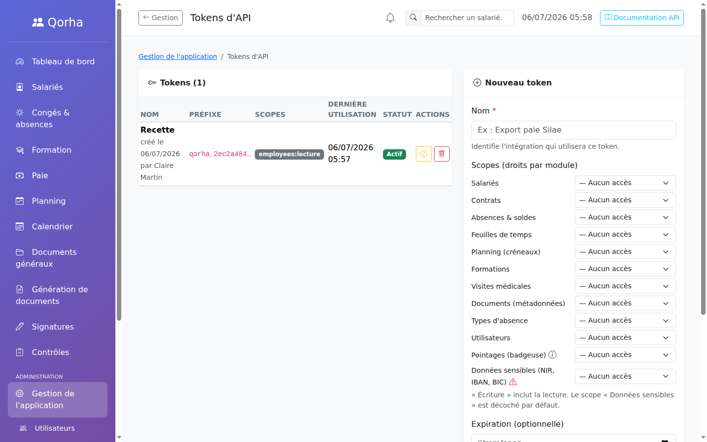Click the Gestion de l'application gear icon

click(x=20, y=393)
